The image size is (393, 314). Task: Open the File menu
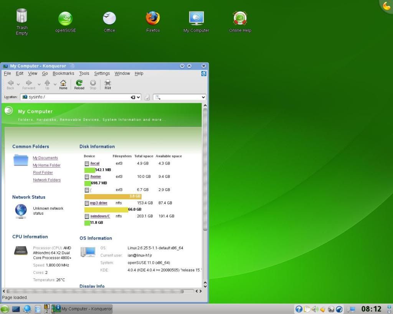click(x=7, y=73)
